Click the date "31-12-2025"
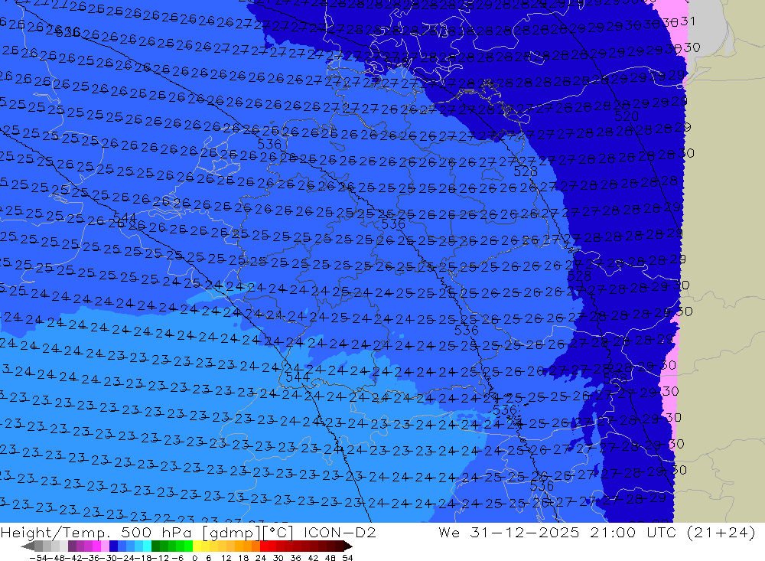 525,532
